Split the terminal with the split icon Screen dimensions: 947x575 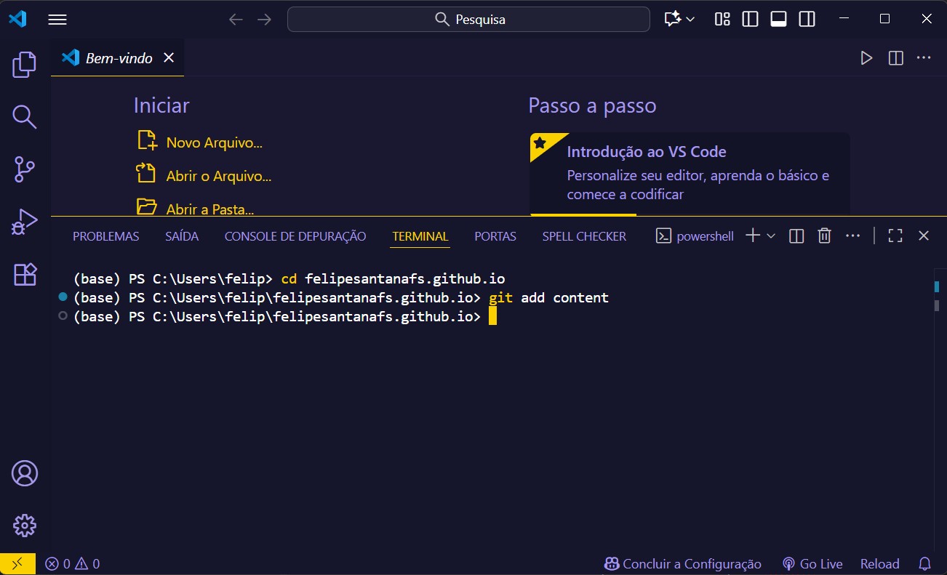click(796, 235)
